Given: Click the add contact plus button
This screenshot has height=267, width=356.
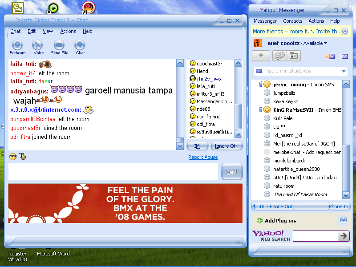Looking at the screenshot, I should 261,56.
